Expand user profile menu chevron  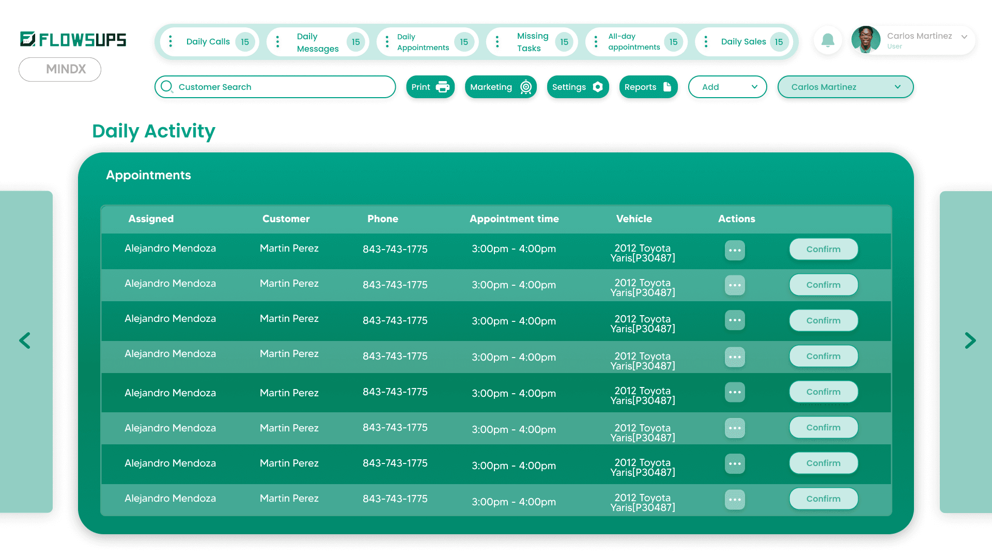point(964,37)
